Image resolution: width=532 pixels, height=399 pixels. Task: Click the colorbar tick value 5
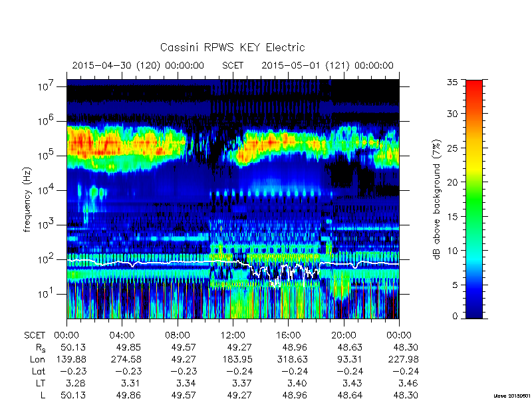click(455, 285)
